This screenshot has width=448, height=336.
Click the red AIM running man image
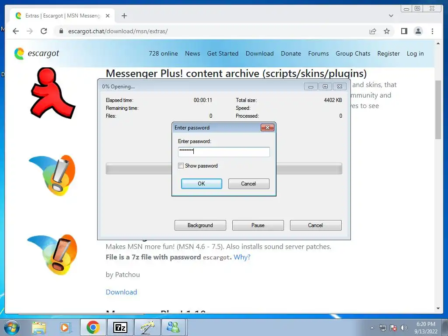tap(52, 93)
